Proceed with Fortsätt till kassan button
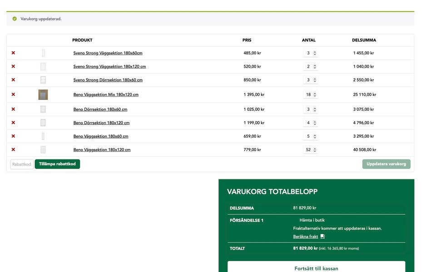 point(316,267)
